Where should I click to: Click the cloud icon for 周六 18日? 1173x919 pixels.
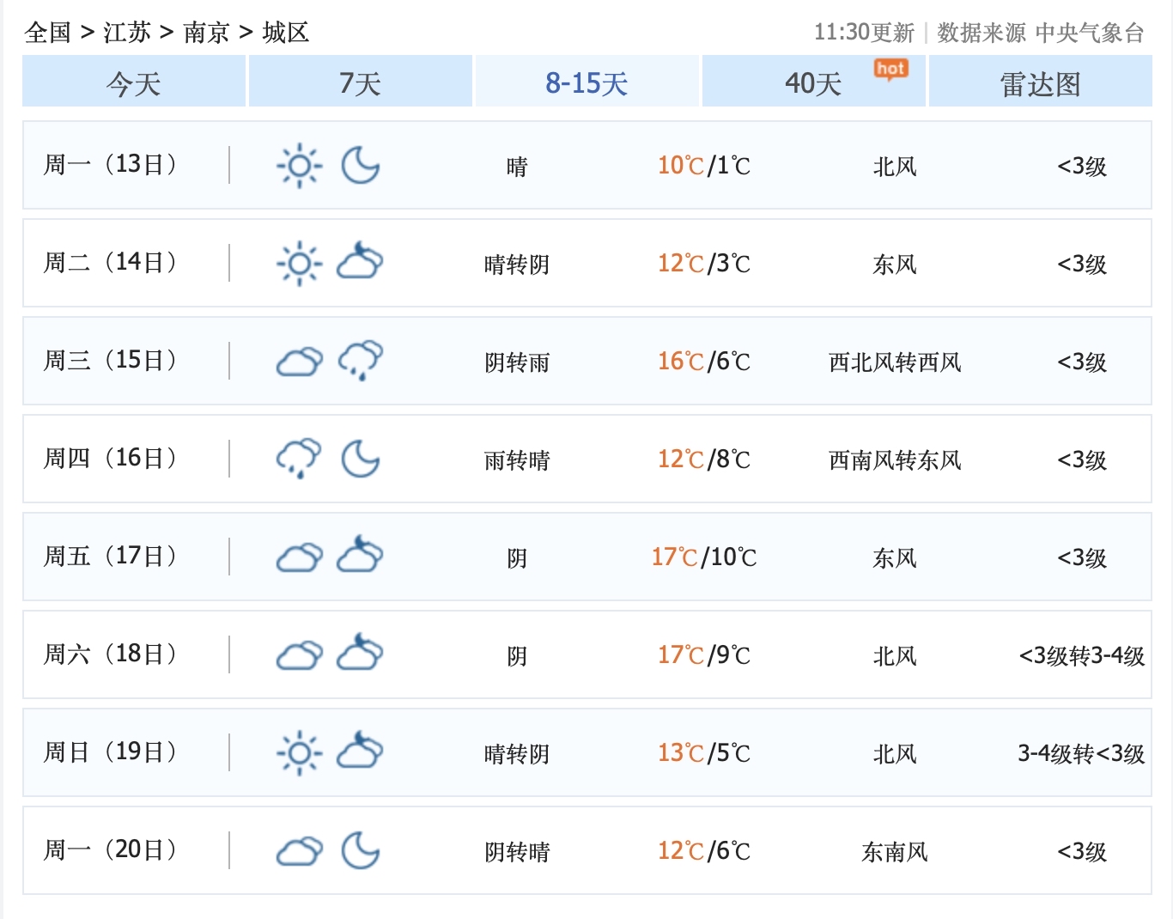point(300,655)
